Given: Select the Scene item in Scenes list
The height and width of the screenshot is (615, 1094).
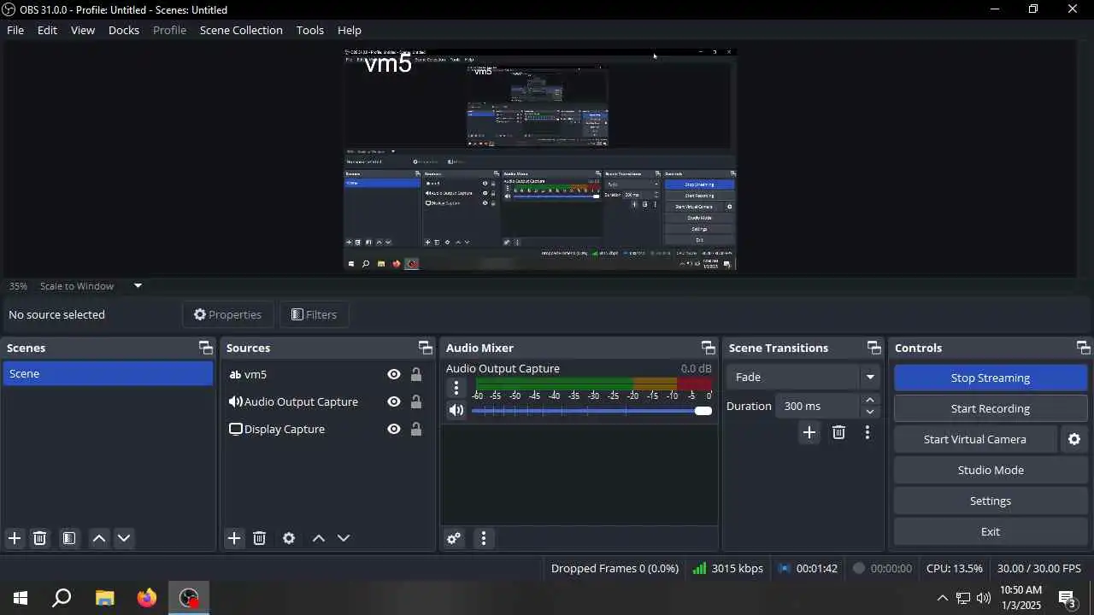Looking at the screenshot, I should [x=108, y=373].
